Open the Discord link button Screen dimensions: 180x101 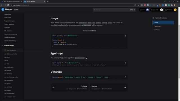click(144, 10)
